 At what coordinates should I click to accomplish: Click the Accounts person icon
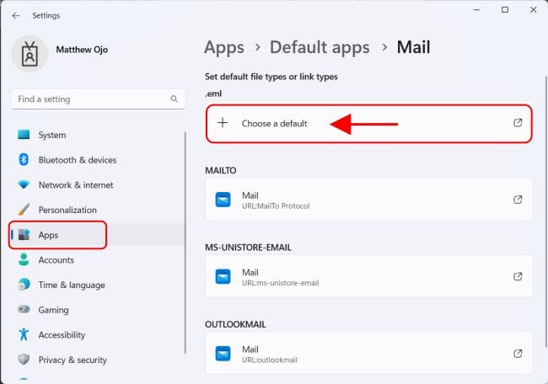pos(24,259)
